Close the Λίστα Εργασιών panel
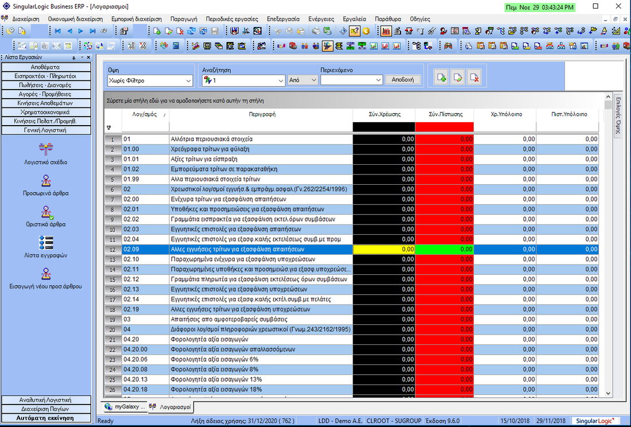The width and height of the screenshot is (631, 427). tap(88, 57)
